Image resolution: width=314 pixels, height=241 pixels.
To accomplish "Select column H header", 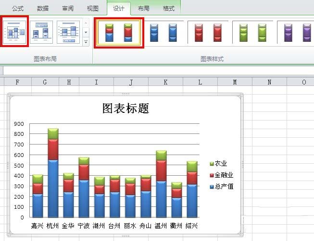I will [x=69, y=82].
